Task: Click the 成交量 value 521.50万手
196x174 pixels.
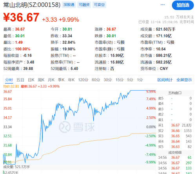Action: 166,29
